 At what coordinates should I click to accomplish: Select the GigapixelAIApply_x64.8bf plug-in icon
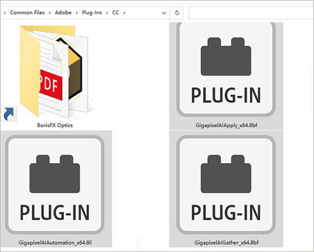pyautogui.click(x=226, y=70)
